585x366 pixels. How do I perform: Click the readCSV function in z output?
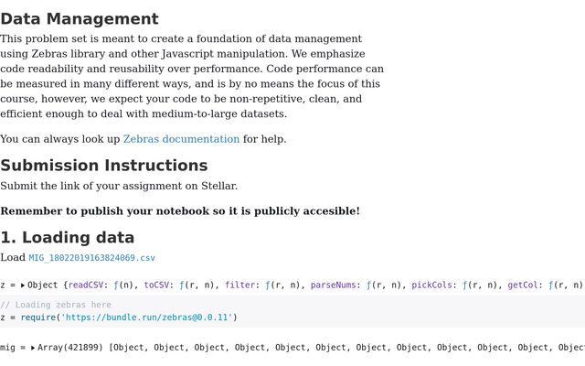coord(86,285)
